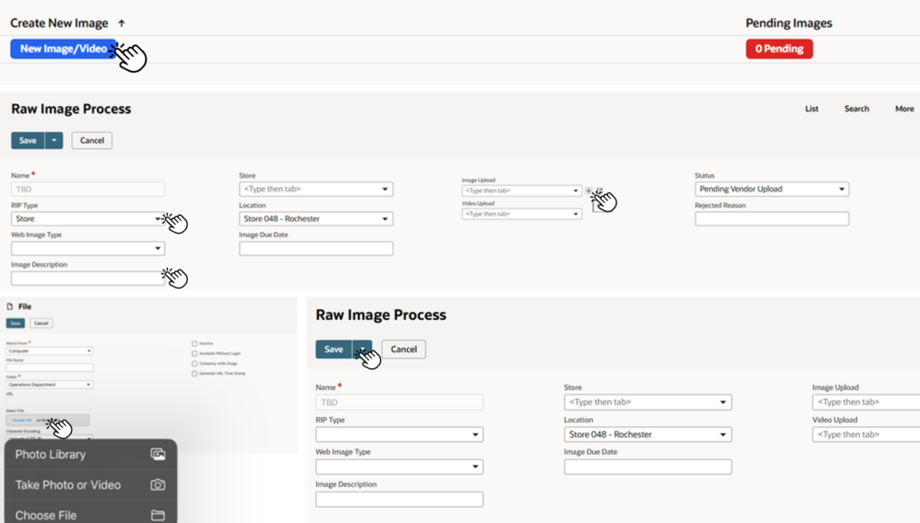The height and width of the screenshot is (523, 920).
Task: Click Save in the bottom Raw Image Process form
Action: click(x=333, y=350)
